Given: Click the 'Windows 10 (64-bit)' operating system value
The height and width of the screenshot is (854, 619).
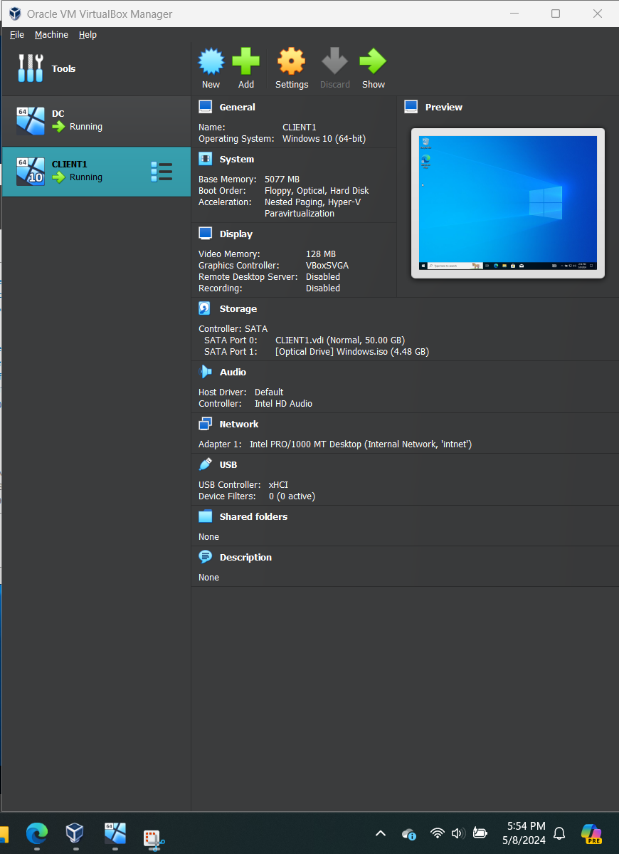Looking at the screenshot, I should pyautogui.click(x=324, y=138).
